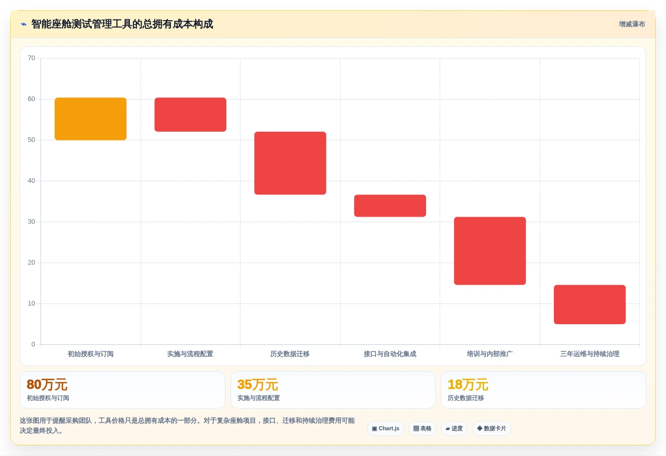Click the y-axis value 70

(x=31, y=58)
